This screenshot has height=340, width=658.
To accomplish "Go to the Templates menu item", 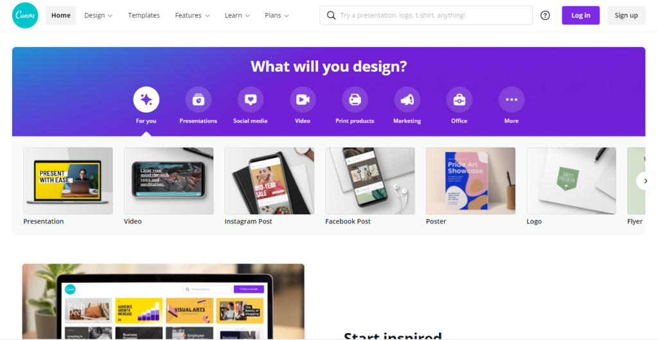I will pos(144,15).
